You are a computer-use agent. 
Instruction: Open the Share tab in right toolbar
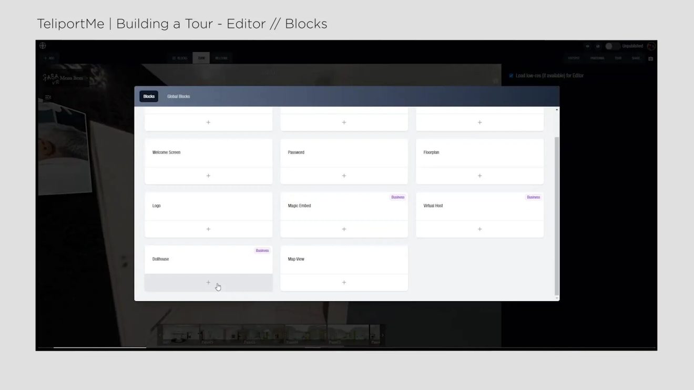(x=636, y=58)
